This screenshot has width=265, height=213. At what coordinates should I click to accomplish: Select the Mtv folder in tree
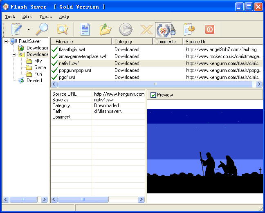point(38,61)
